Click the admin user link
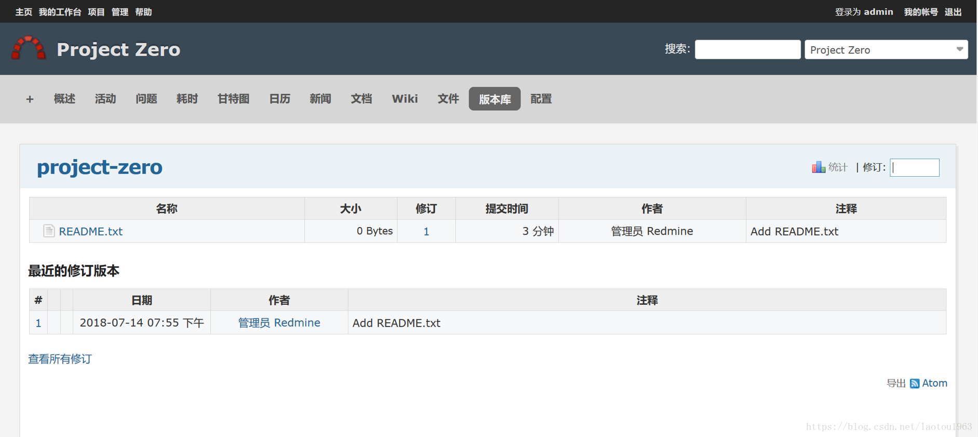978x437 pixels. click(x=878, y=11)
